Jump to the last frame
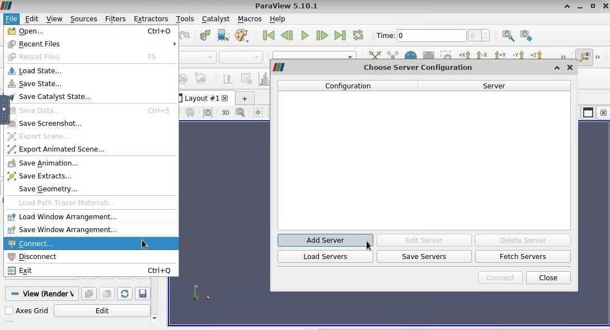This screenshot has width=610, height=330. (x=340, y=35)
